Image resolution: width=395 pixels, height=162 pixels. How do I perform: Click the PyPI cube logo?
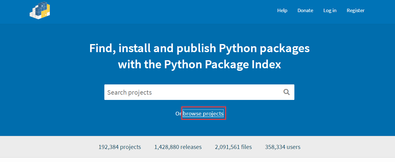(40, 11)
